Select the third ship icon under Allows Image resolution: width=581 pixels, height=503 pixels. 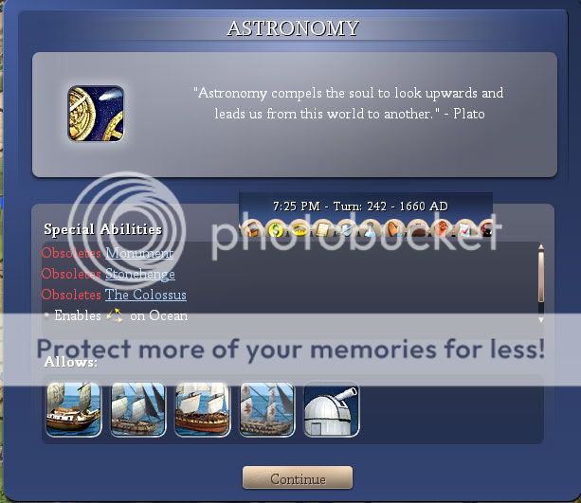pyautogui.click(x=202, y=409)
